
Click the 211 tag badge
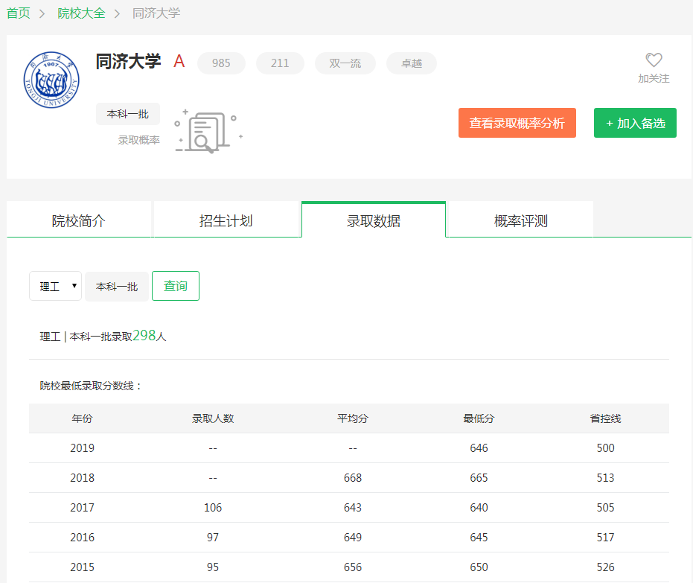(280, 63)
